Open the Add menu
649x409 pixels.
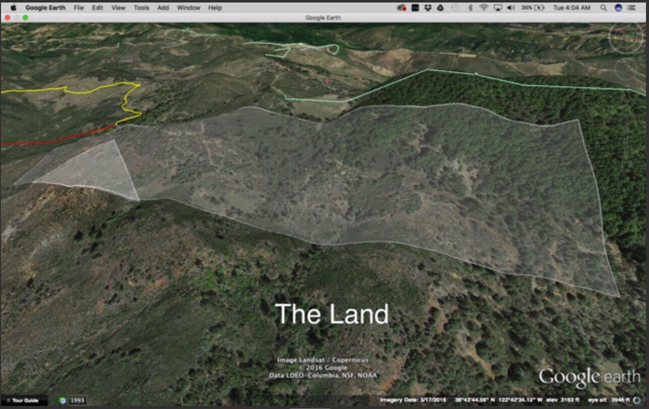[x=162, y=8]
